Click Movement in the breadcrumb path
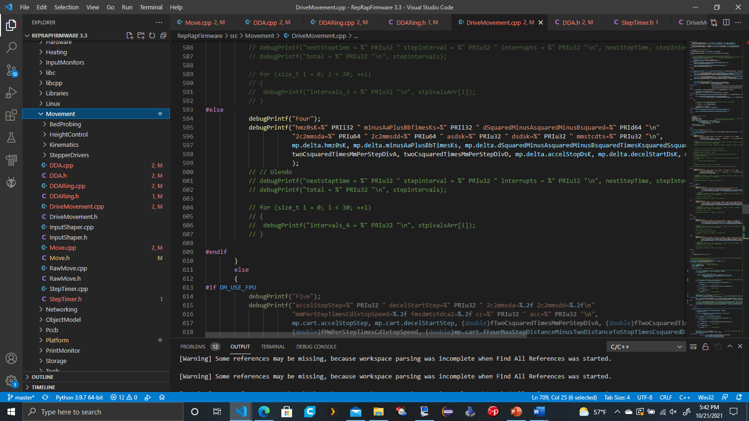 point(259,36)
